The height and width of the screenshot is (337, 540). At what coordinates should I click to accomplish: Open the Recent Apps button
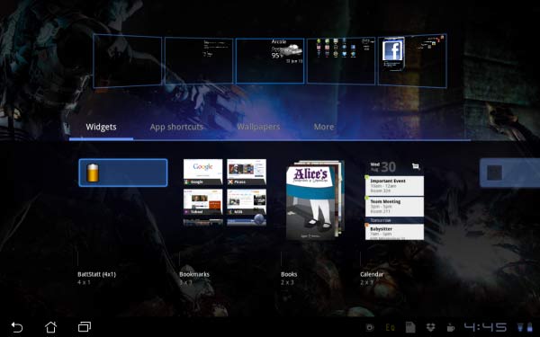[85, 327]
